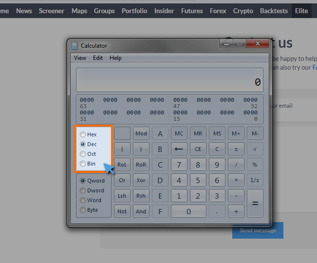This screenshot has height=263, width=317.
Task: Click the Lsh left shift button
Action: point(122,196)
